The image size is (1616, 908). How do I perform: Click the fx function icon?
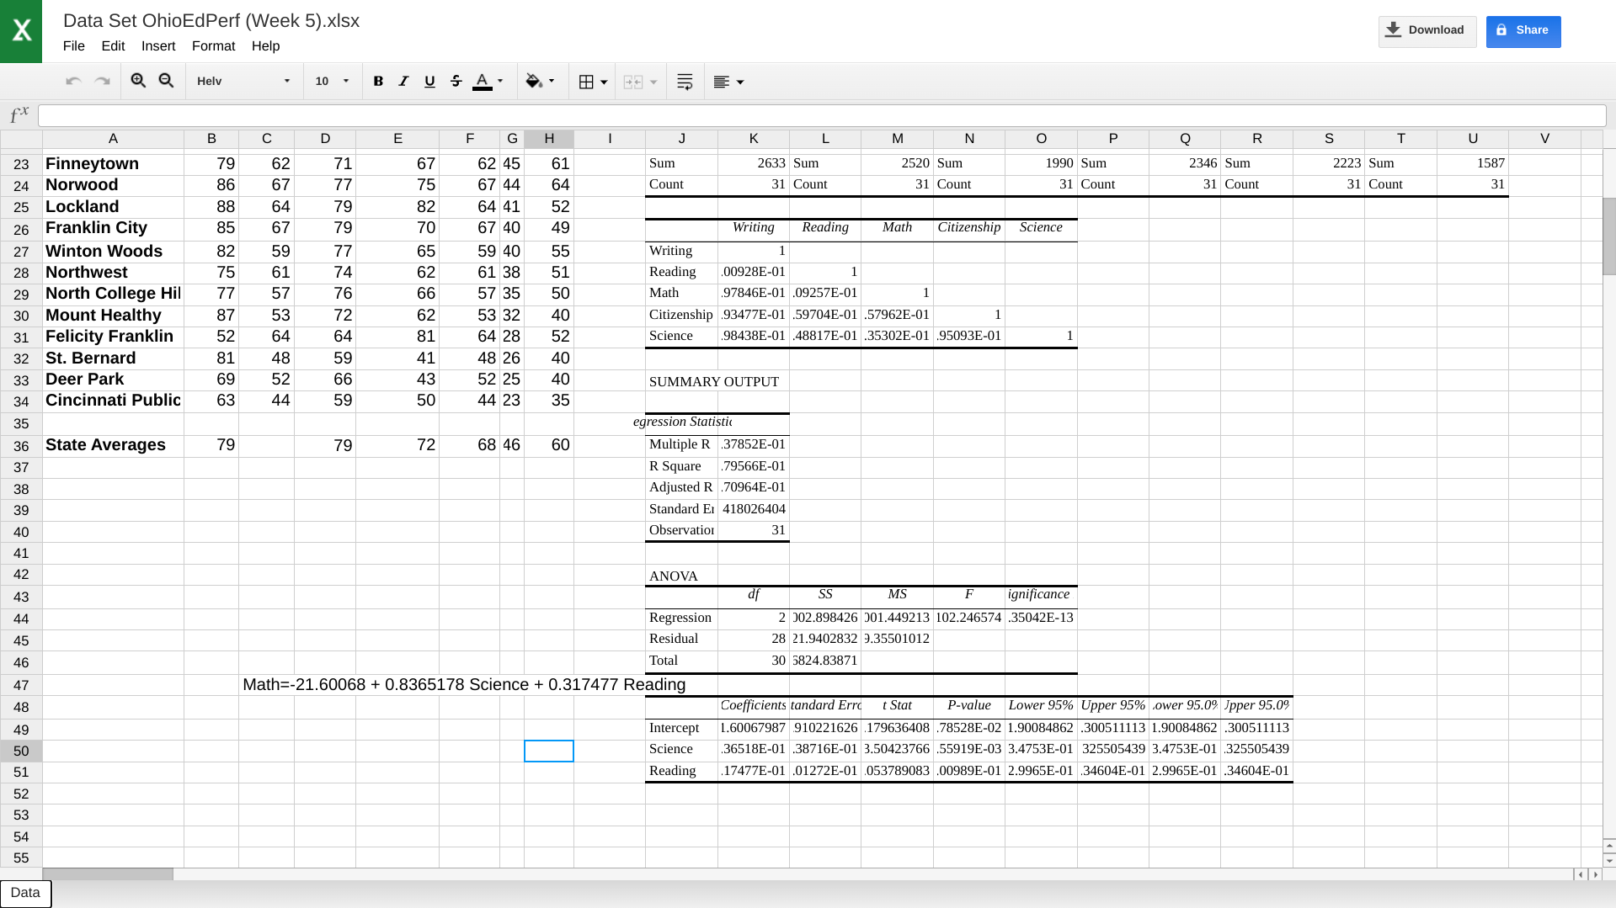19,115
